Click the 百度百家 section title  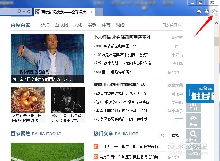(21, 25)
